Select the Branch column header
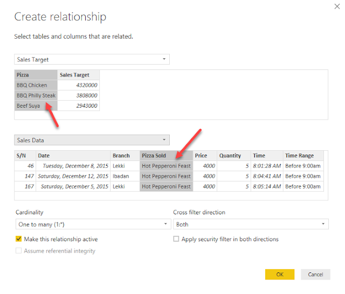 pos(125,156)
